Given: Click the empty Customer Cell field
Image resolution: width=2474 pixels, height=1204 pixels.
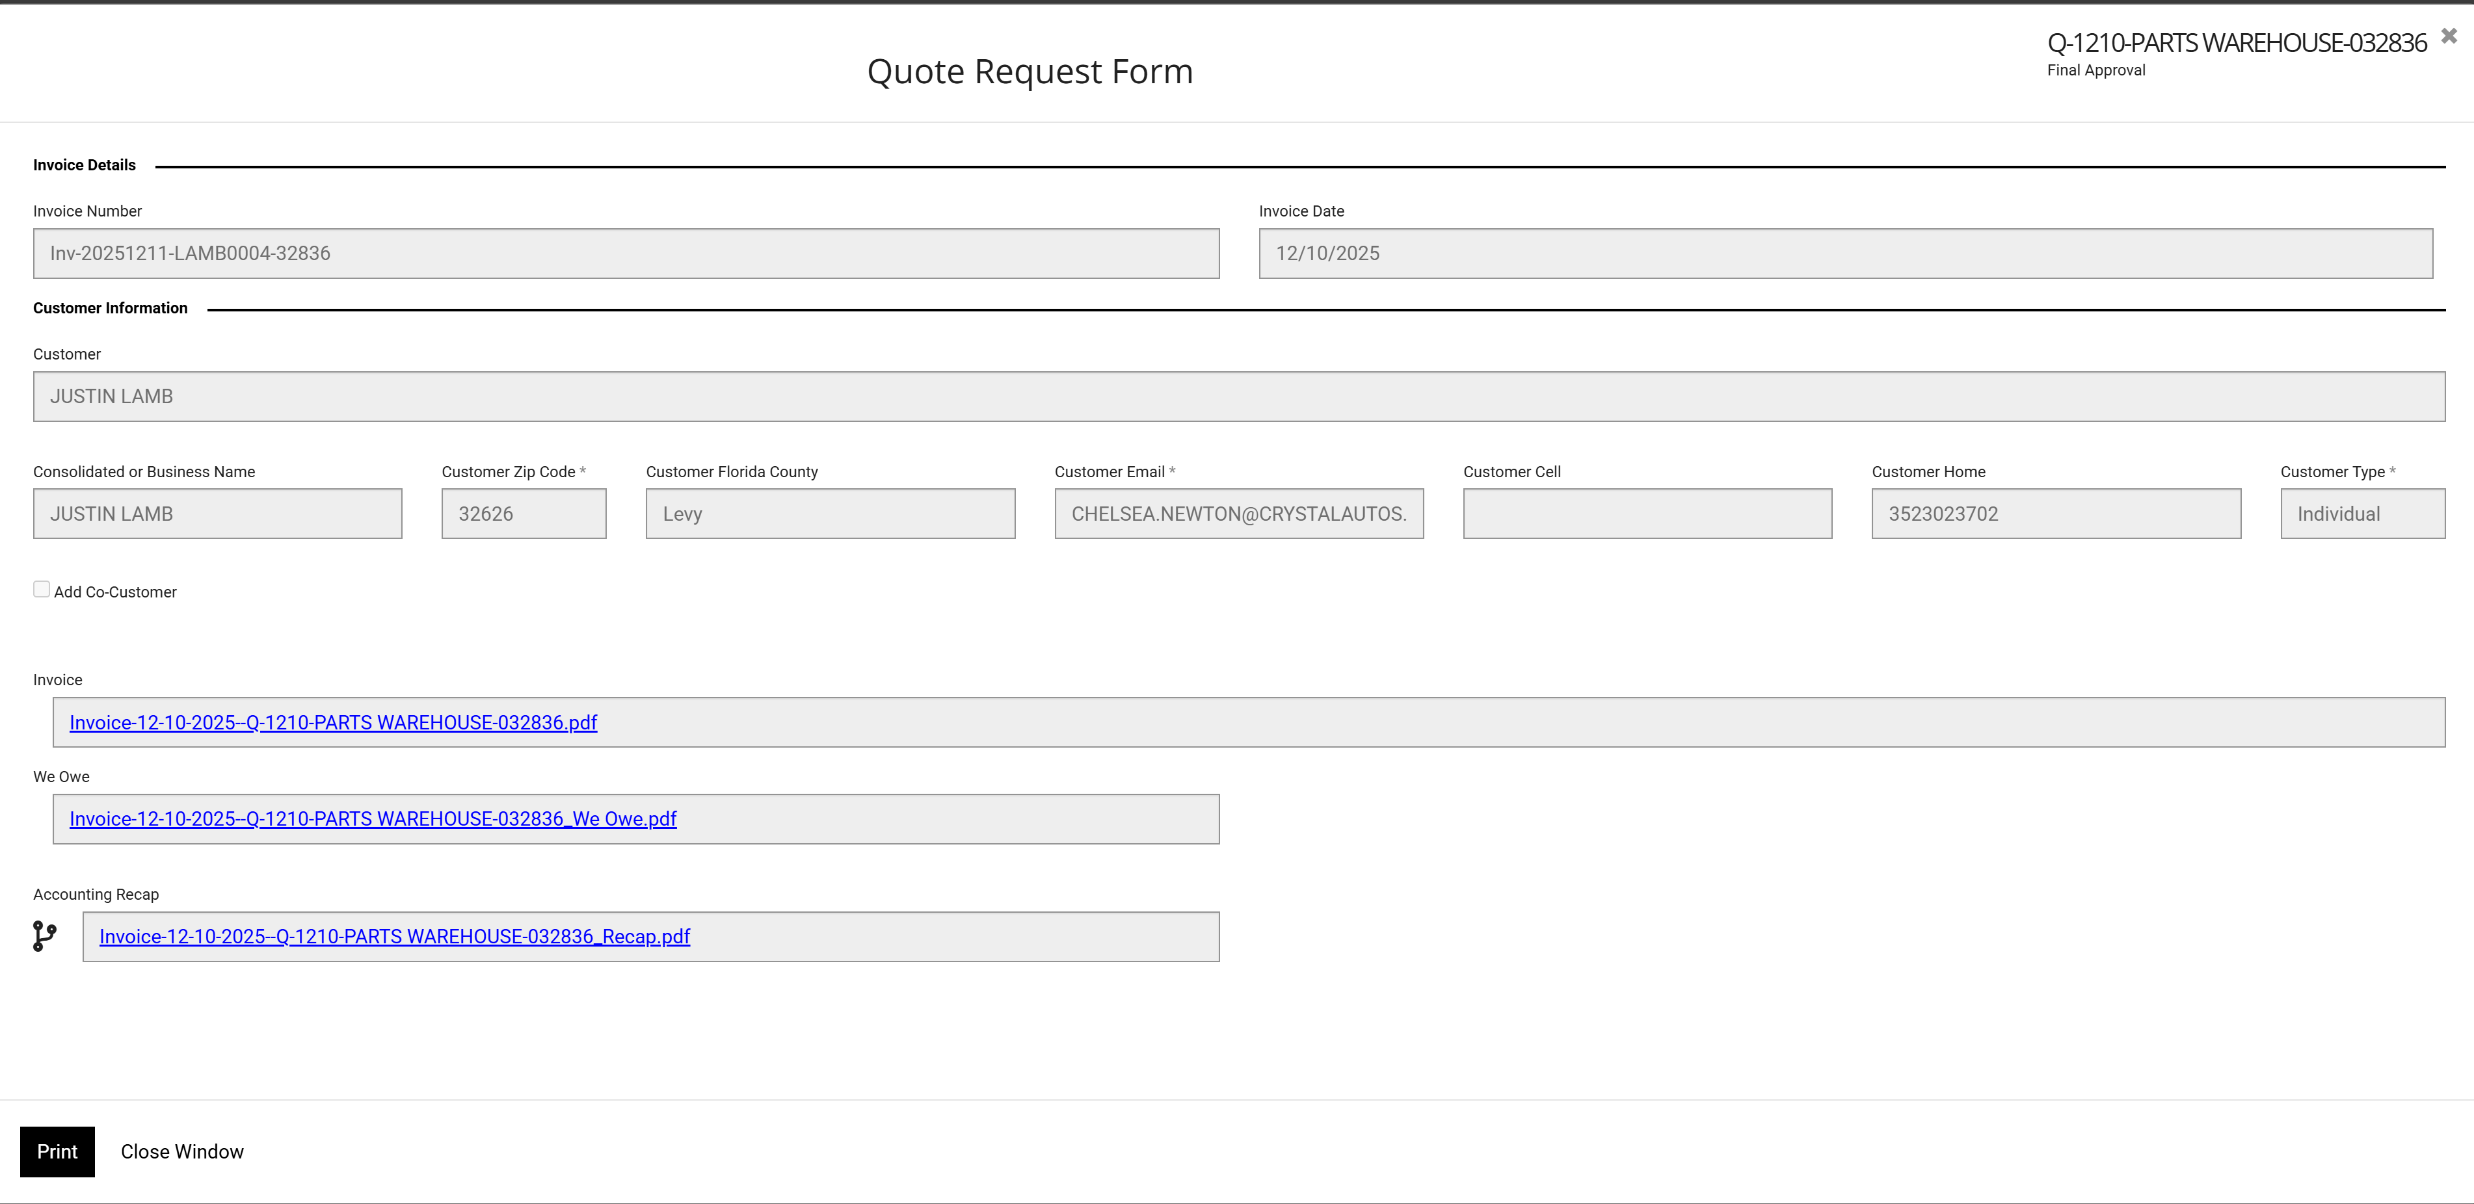Looking at the screenshot, I should [1647, 514].
